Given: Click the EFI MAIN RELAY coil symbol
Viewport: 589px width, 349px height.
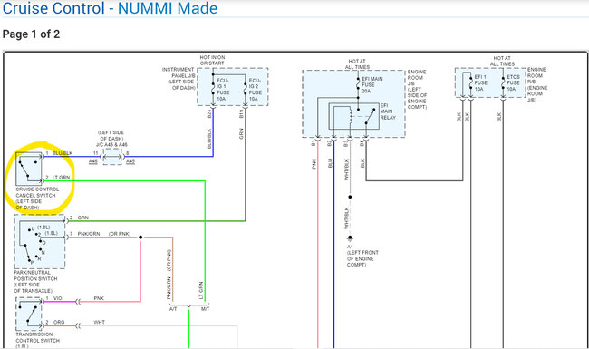Looking at the screenshot, I should coord(350,116).
